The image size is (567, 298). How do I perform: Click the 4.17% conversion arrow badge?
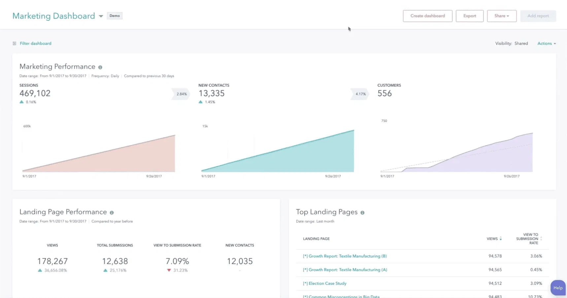click(x=360, y=94)
